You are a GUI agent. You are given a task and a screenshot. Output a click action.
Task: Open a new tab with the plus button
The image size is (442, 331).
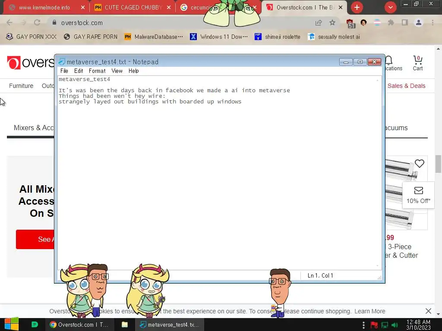coord(357,7)
